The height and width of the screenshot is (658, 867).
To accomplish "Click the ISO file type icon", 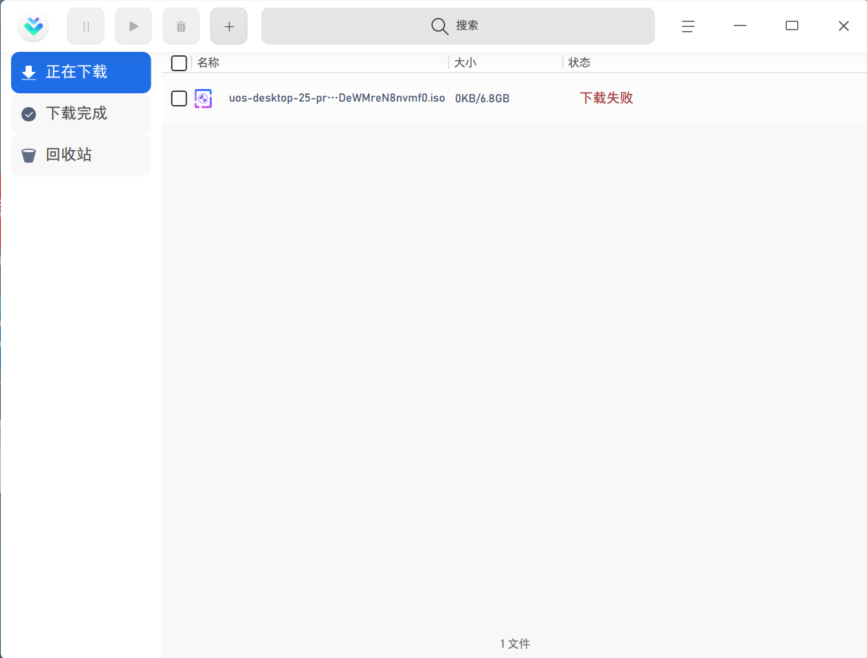I will pos(203,98).
